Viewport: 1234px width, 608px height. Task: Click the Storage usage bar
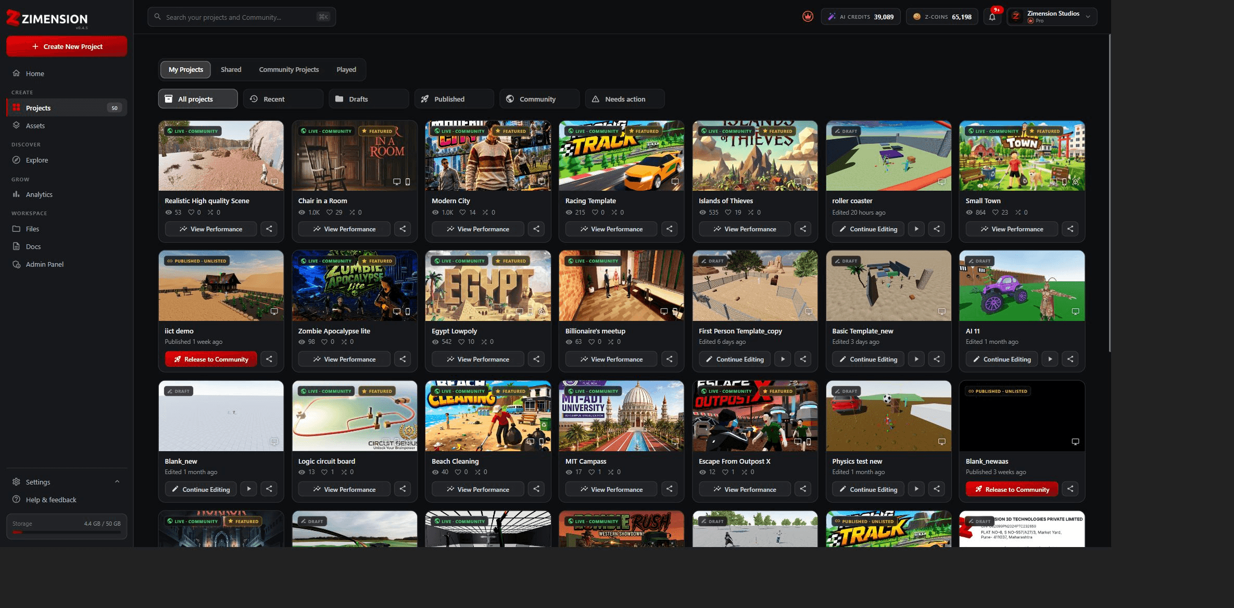(67, 532)
